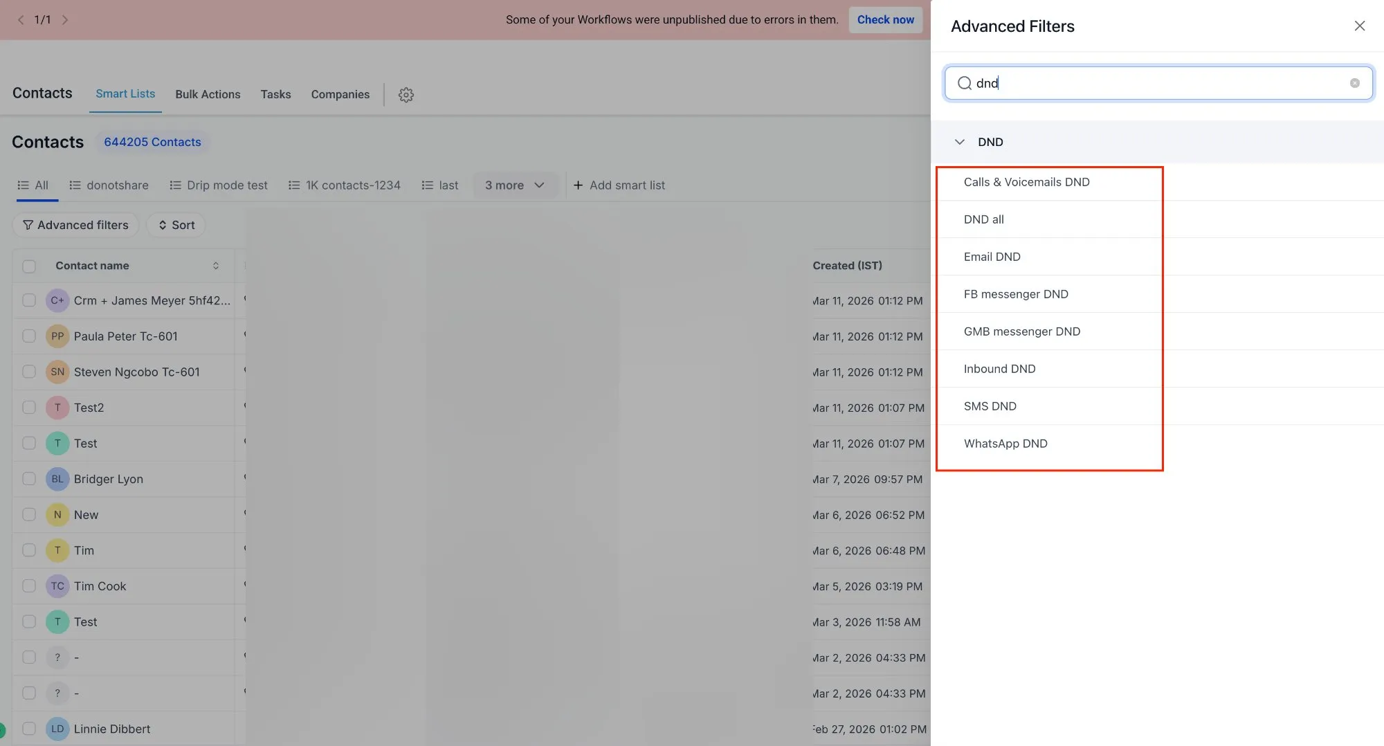This screenshot has width=1384, height=746.
Task: Open the 3 more smart lists dropdown
Action: tap(515, 185)
